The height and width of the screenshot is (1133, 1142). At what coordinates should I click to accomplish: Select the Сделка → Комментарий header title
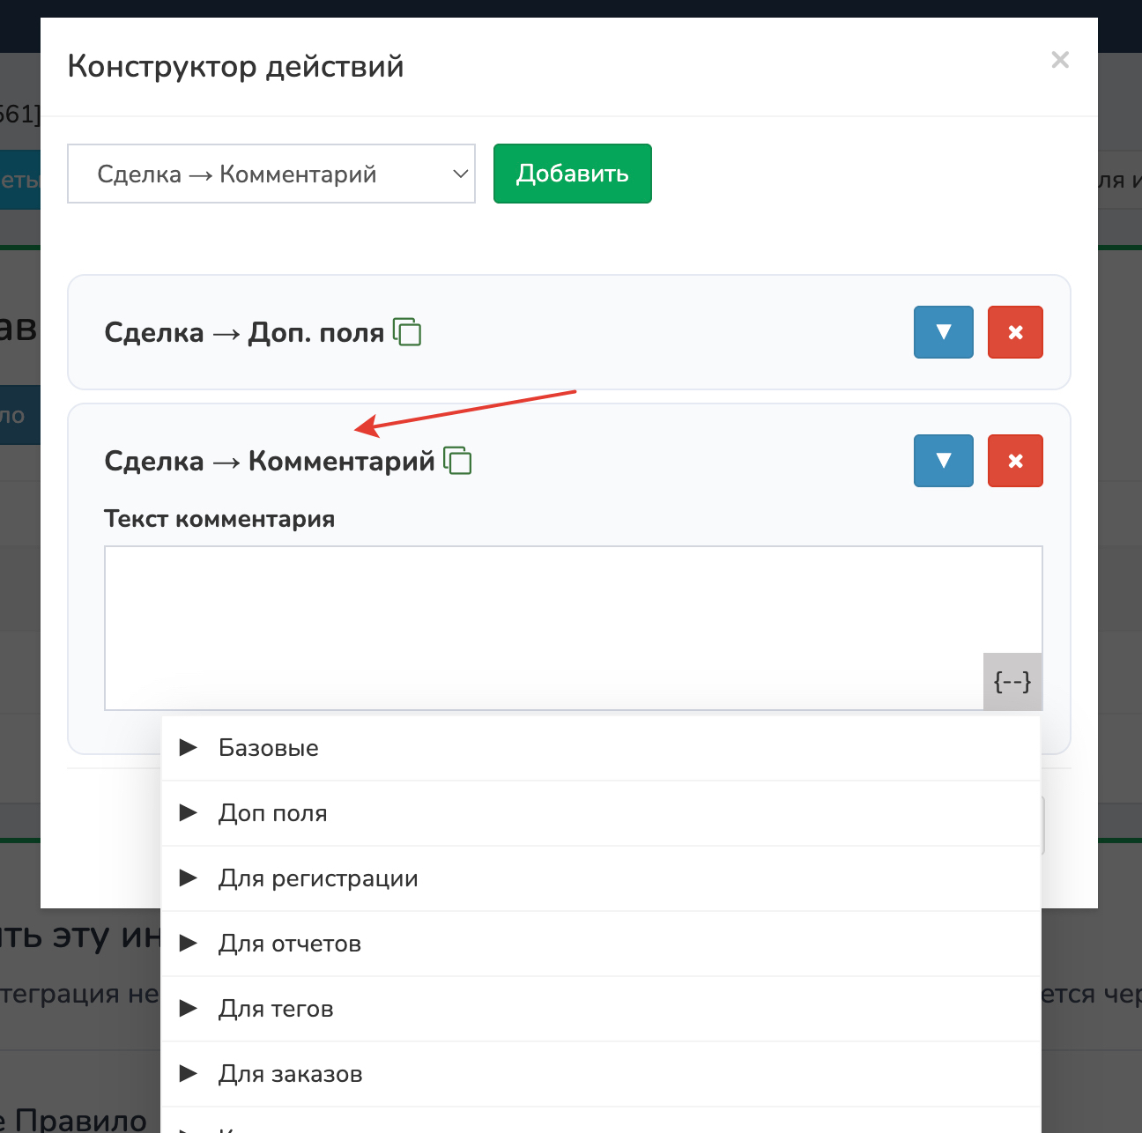(x=269, y=461)
